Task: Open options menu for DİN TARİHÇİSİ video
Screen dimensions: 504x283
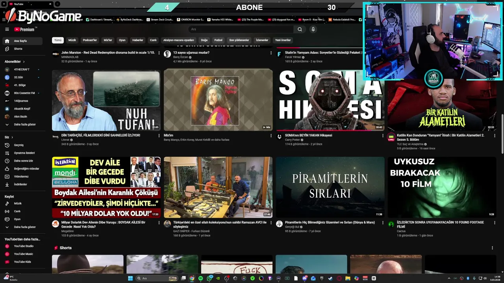Action: pos(159,136)
